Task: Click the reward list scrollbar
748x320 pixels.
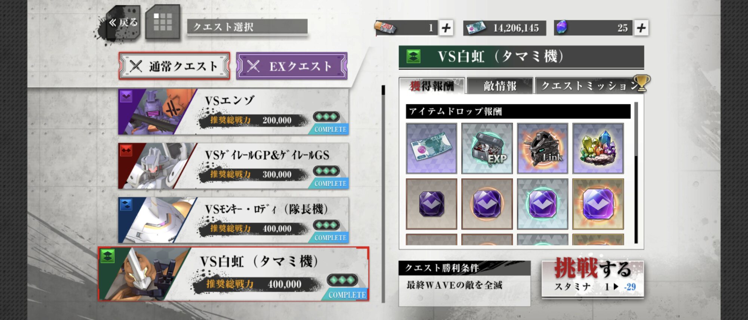Action: click(x=636, y=173)
